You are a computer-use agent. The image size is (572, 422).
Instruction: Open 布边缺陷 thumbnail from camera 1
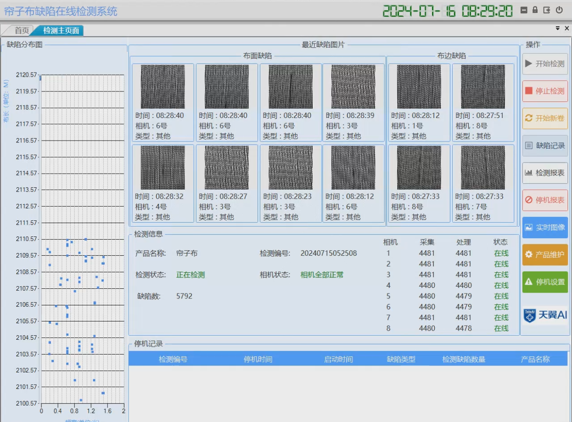(419, 87)
